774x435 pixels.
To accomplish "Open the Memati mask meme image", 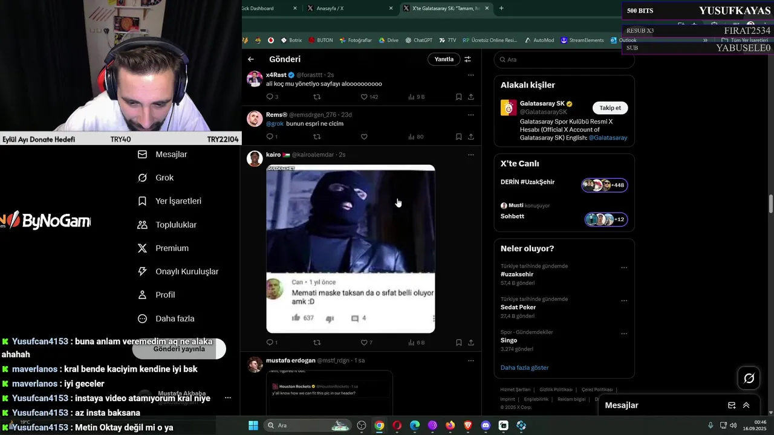I will point(351,249).
